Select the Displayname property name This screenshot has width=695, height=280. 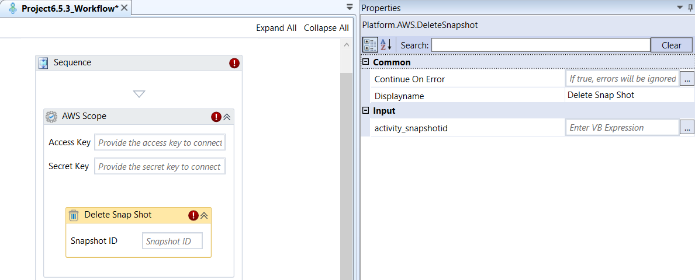[399, 96]
